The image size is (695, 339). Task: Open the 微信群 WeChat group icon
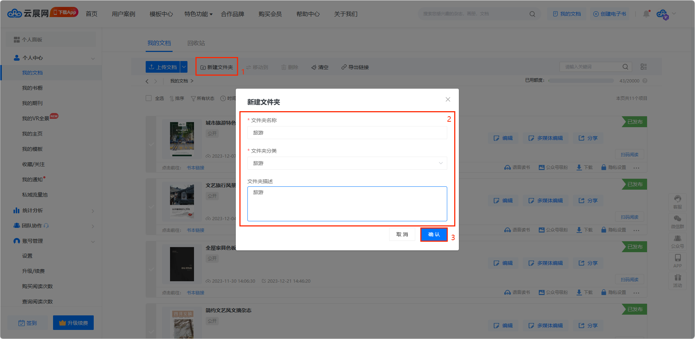677,222
